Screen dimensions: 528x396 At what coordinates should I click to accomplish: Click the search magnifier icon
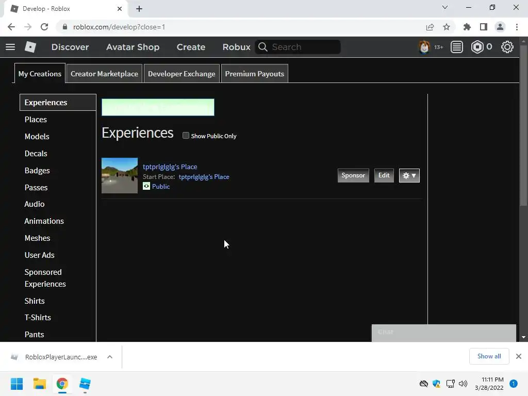pos(263,47)
